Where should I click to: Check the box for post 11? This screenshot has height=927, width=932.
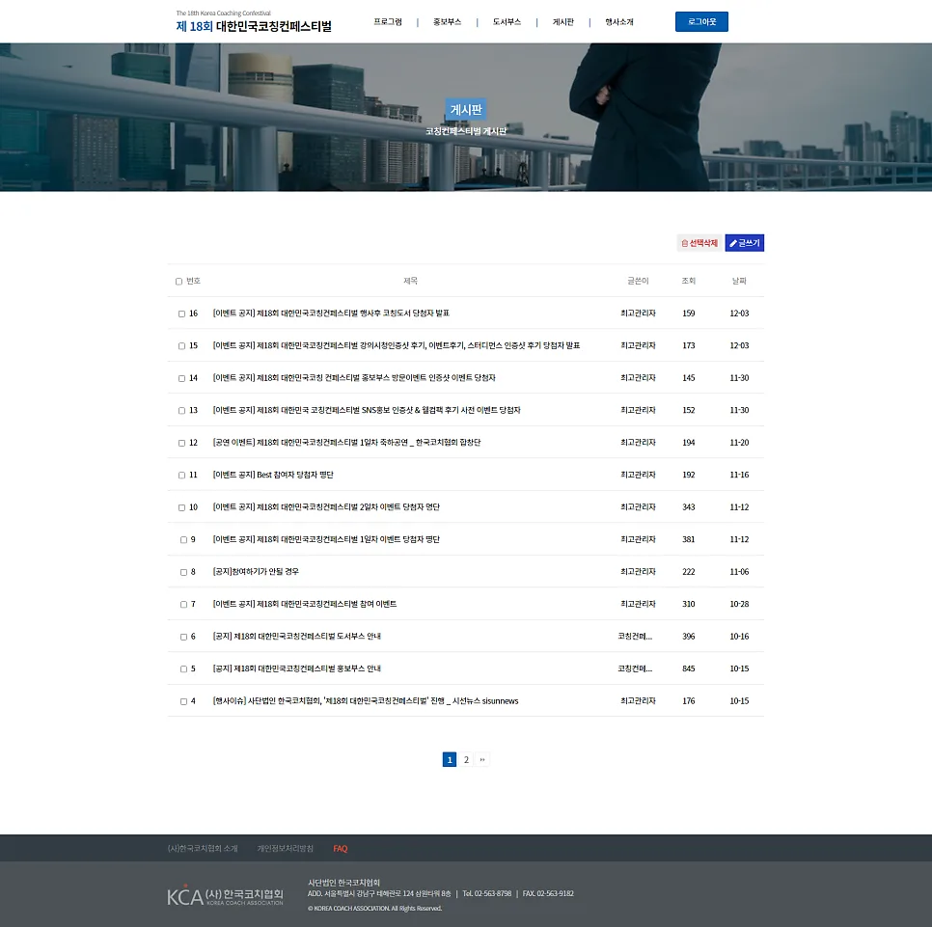pyautogui.click(x=182, y=476)
